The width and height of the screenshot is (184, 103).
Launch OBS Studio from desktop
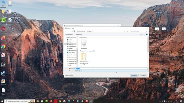point(3,64)
